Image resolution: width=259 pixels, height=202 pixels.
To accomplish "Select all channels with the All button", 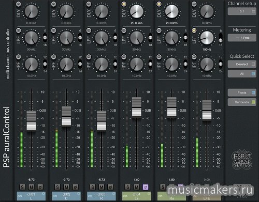I will [242, 74].
